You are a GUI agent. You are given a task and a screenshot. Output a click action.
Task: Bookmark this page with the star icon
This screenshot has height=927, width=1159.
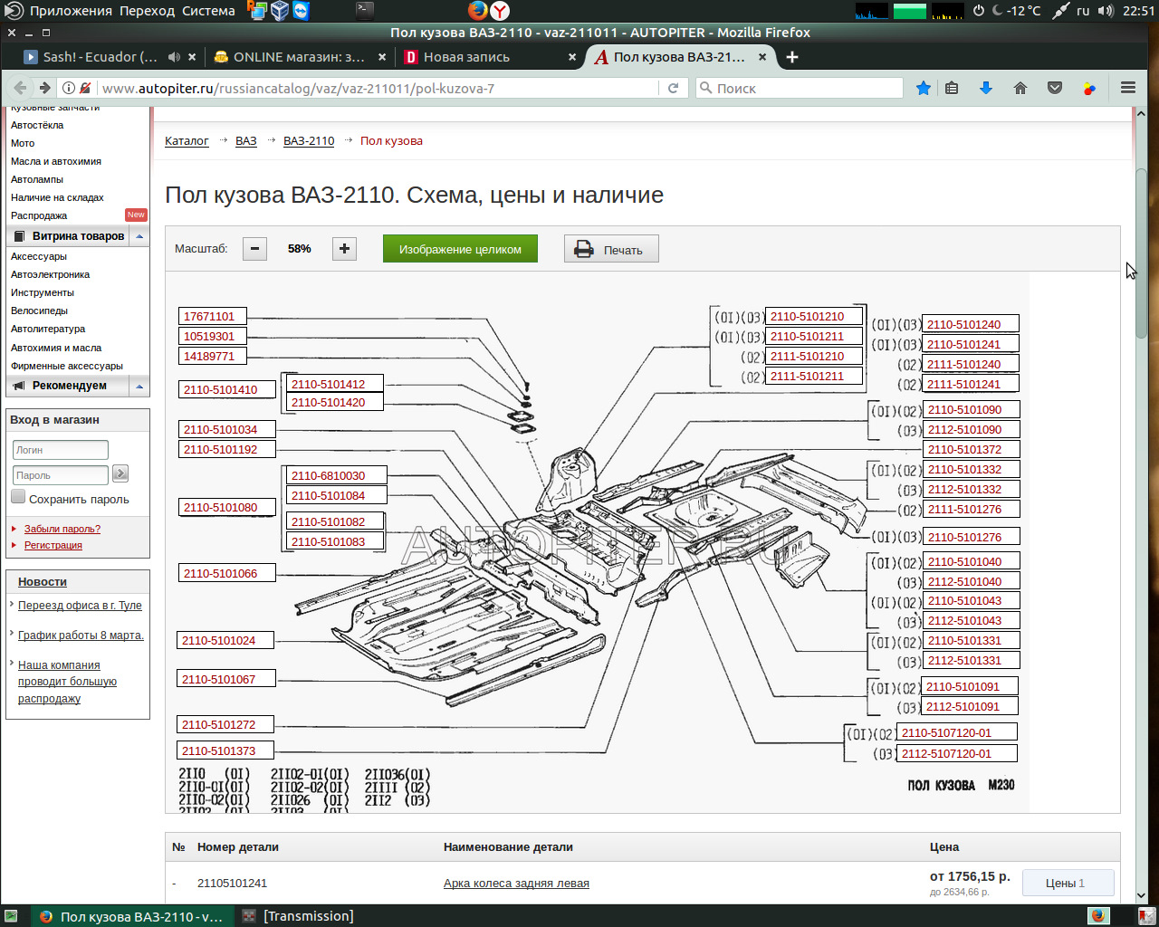pyautogui.click(x=923, y=88)
